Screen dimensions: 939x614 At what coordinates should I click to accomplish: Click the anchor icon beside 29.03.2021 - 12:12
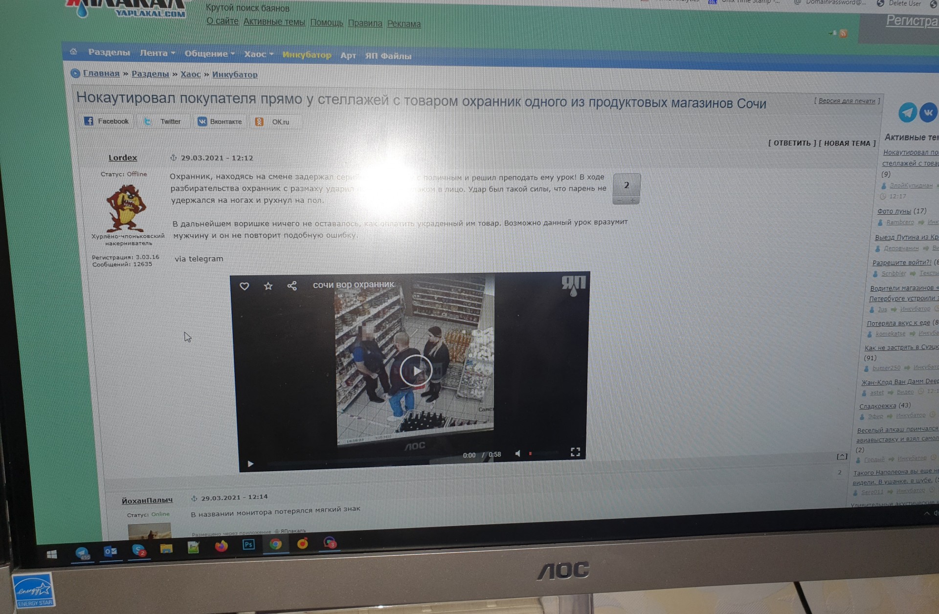coord(173,157)
